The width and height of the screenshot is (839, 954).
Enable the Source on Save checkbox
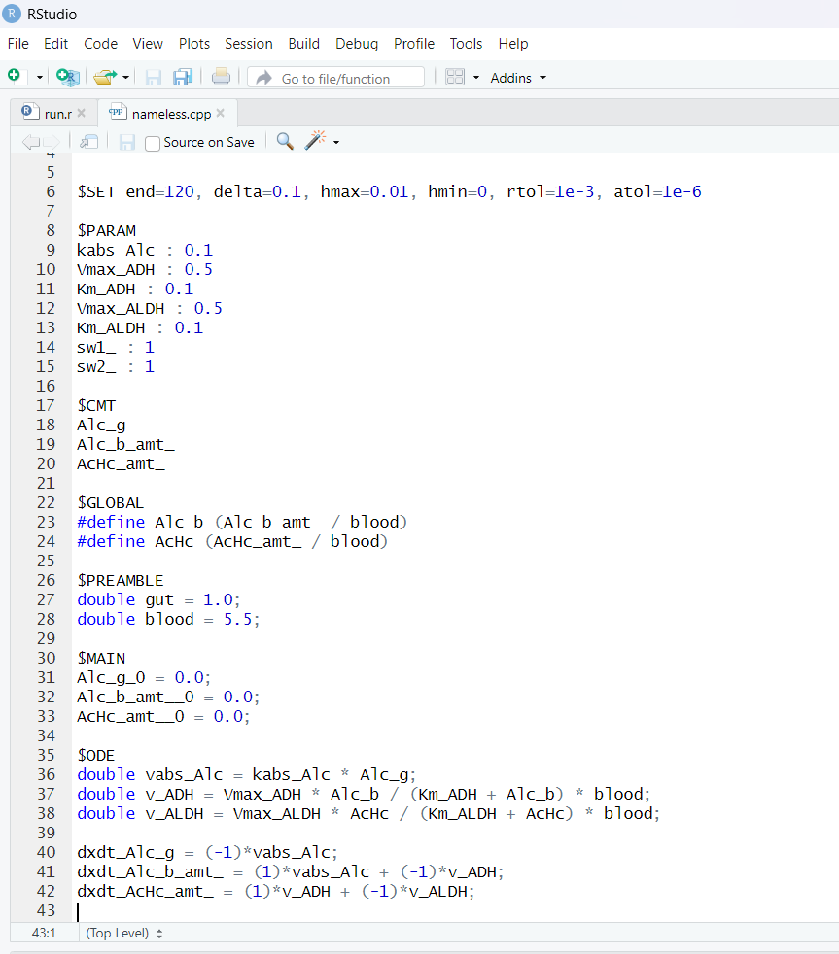153,143
